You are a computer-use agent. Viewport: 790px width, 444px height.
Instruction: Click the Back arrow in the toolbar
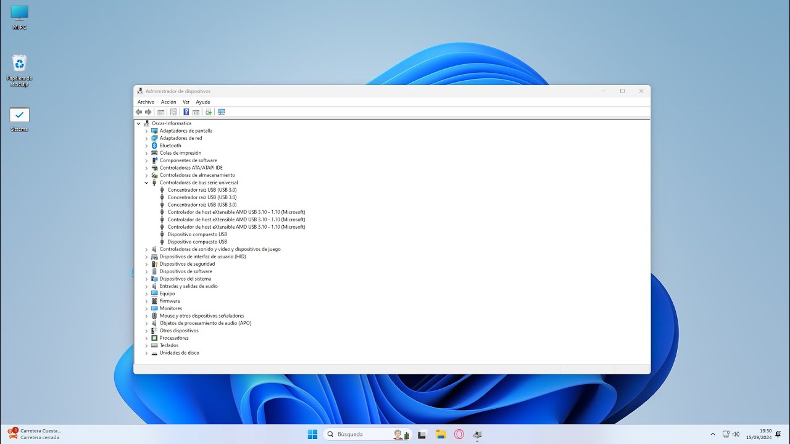(139, 112)
